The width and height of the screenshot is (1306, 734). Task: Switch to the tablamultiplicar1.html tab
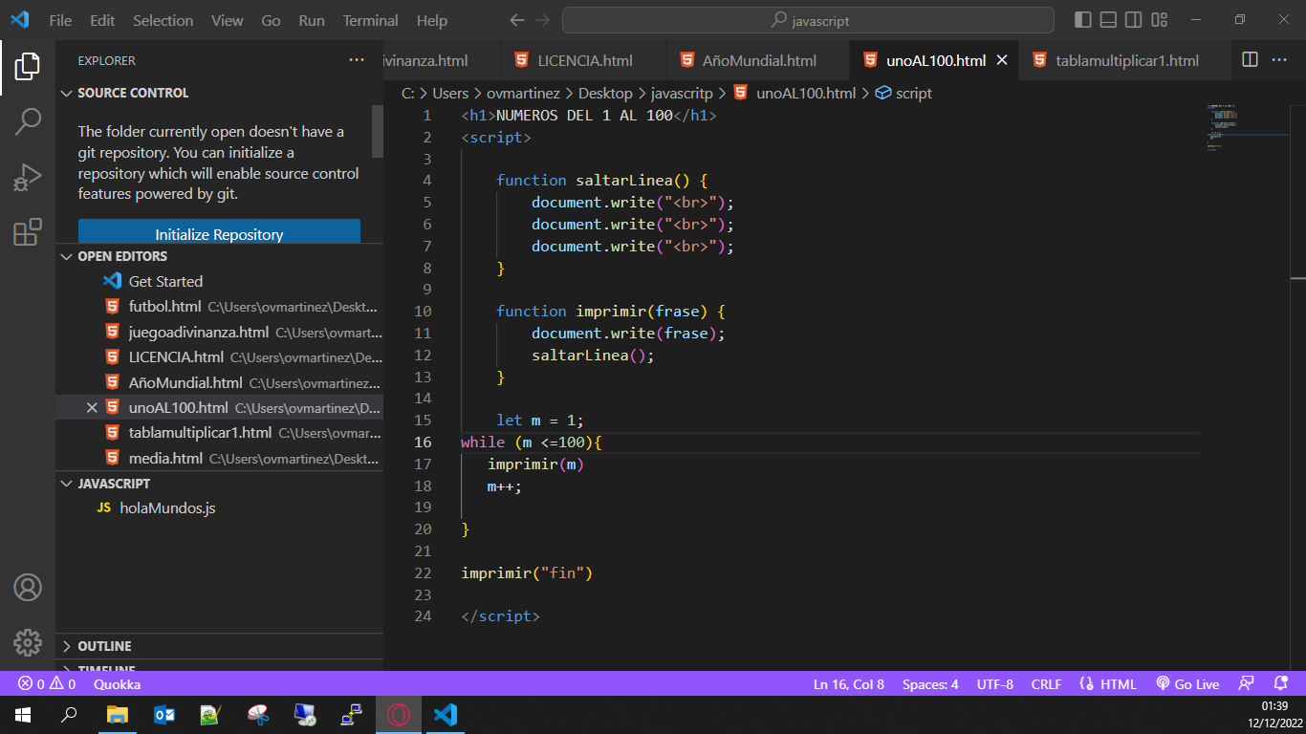[1124, 60]
